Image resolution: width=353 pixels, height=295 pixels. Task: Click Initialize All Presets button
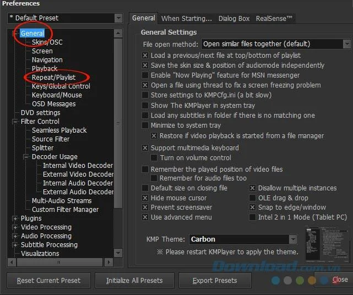pos(134,280)
